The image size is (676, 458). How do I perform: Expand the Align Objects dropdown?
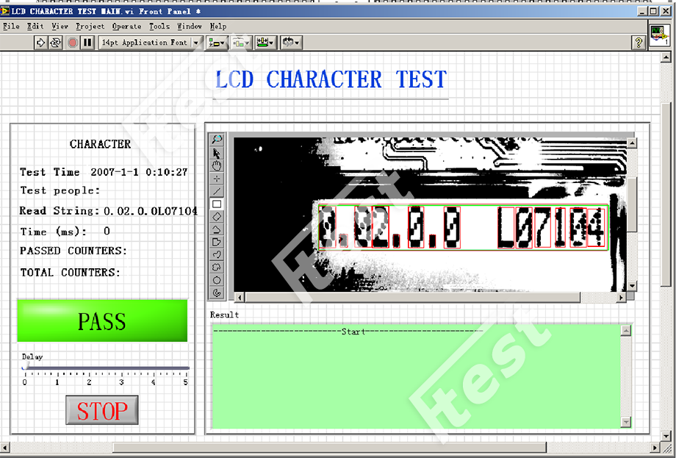click(217, 43)
